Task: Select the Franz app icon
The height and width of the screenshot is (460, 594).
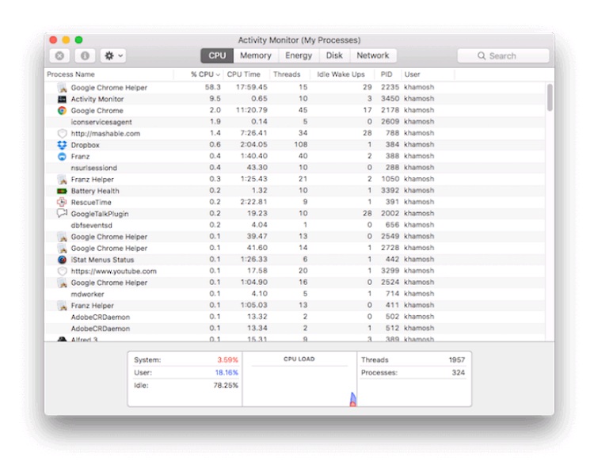Action: [x=62, y=156]
